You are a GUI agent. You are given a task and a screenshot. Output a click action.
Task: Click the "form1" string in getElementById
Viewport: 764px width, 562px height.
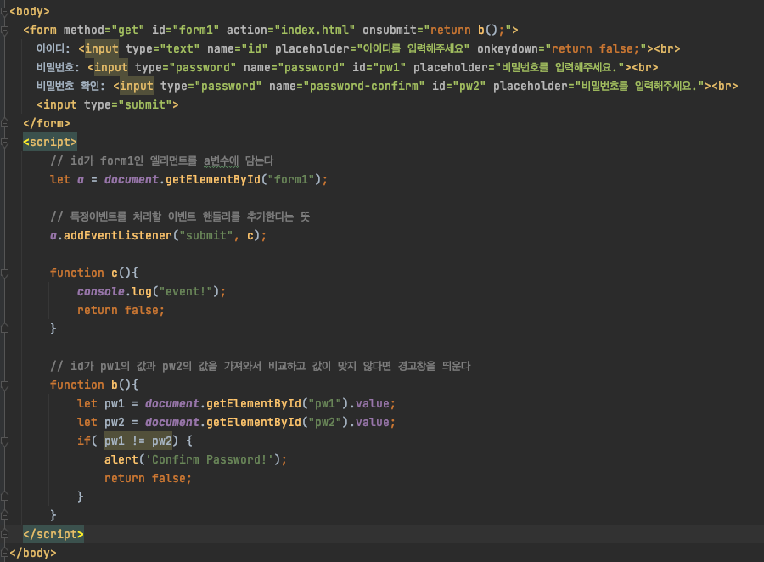click(291, 179)
